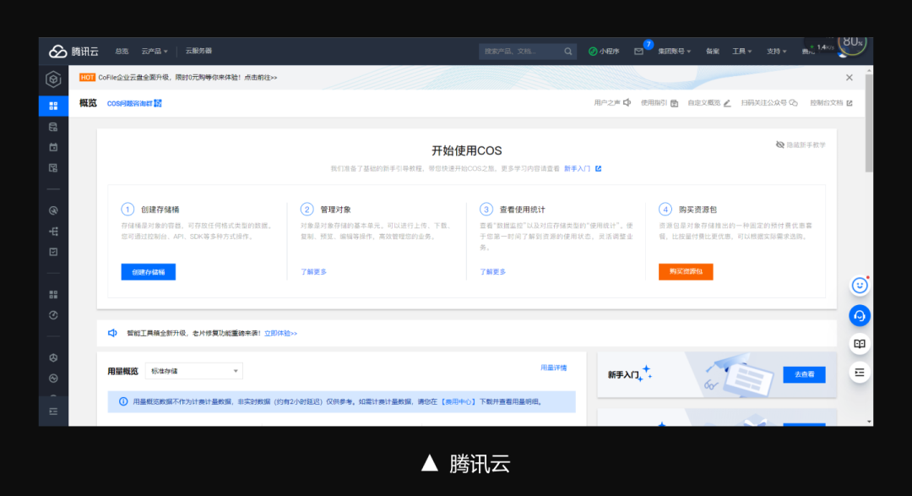912x496 pixels.
Task: Expand the 集团账号 dropdown
Action: (675, 52)
